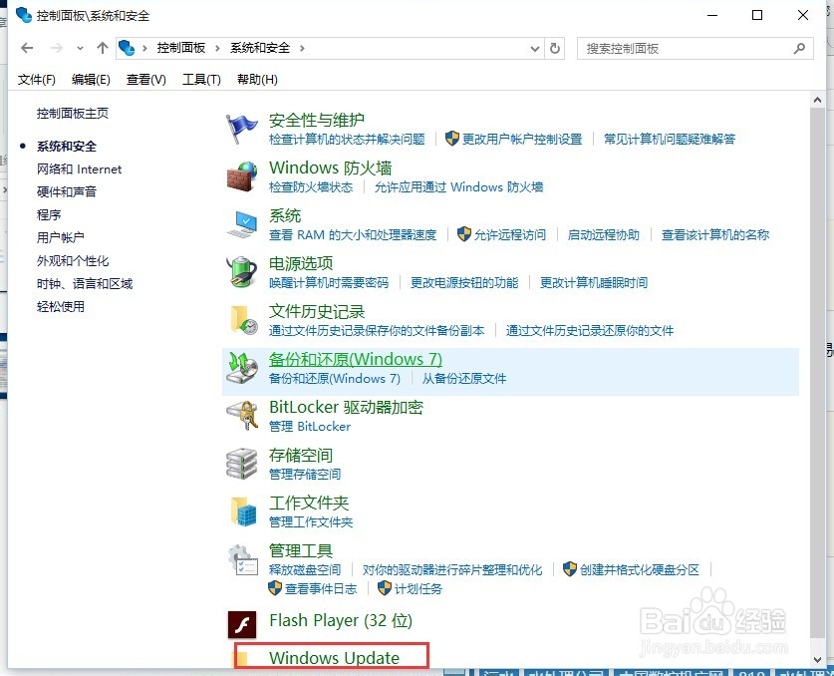Click 查看事件日志 link
The height and width of the screenshot is (676, 834).
coord(321,589)
